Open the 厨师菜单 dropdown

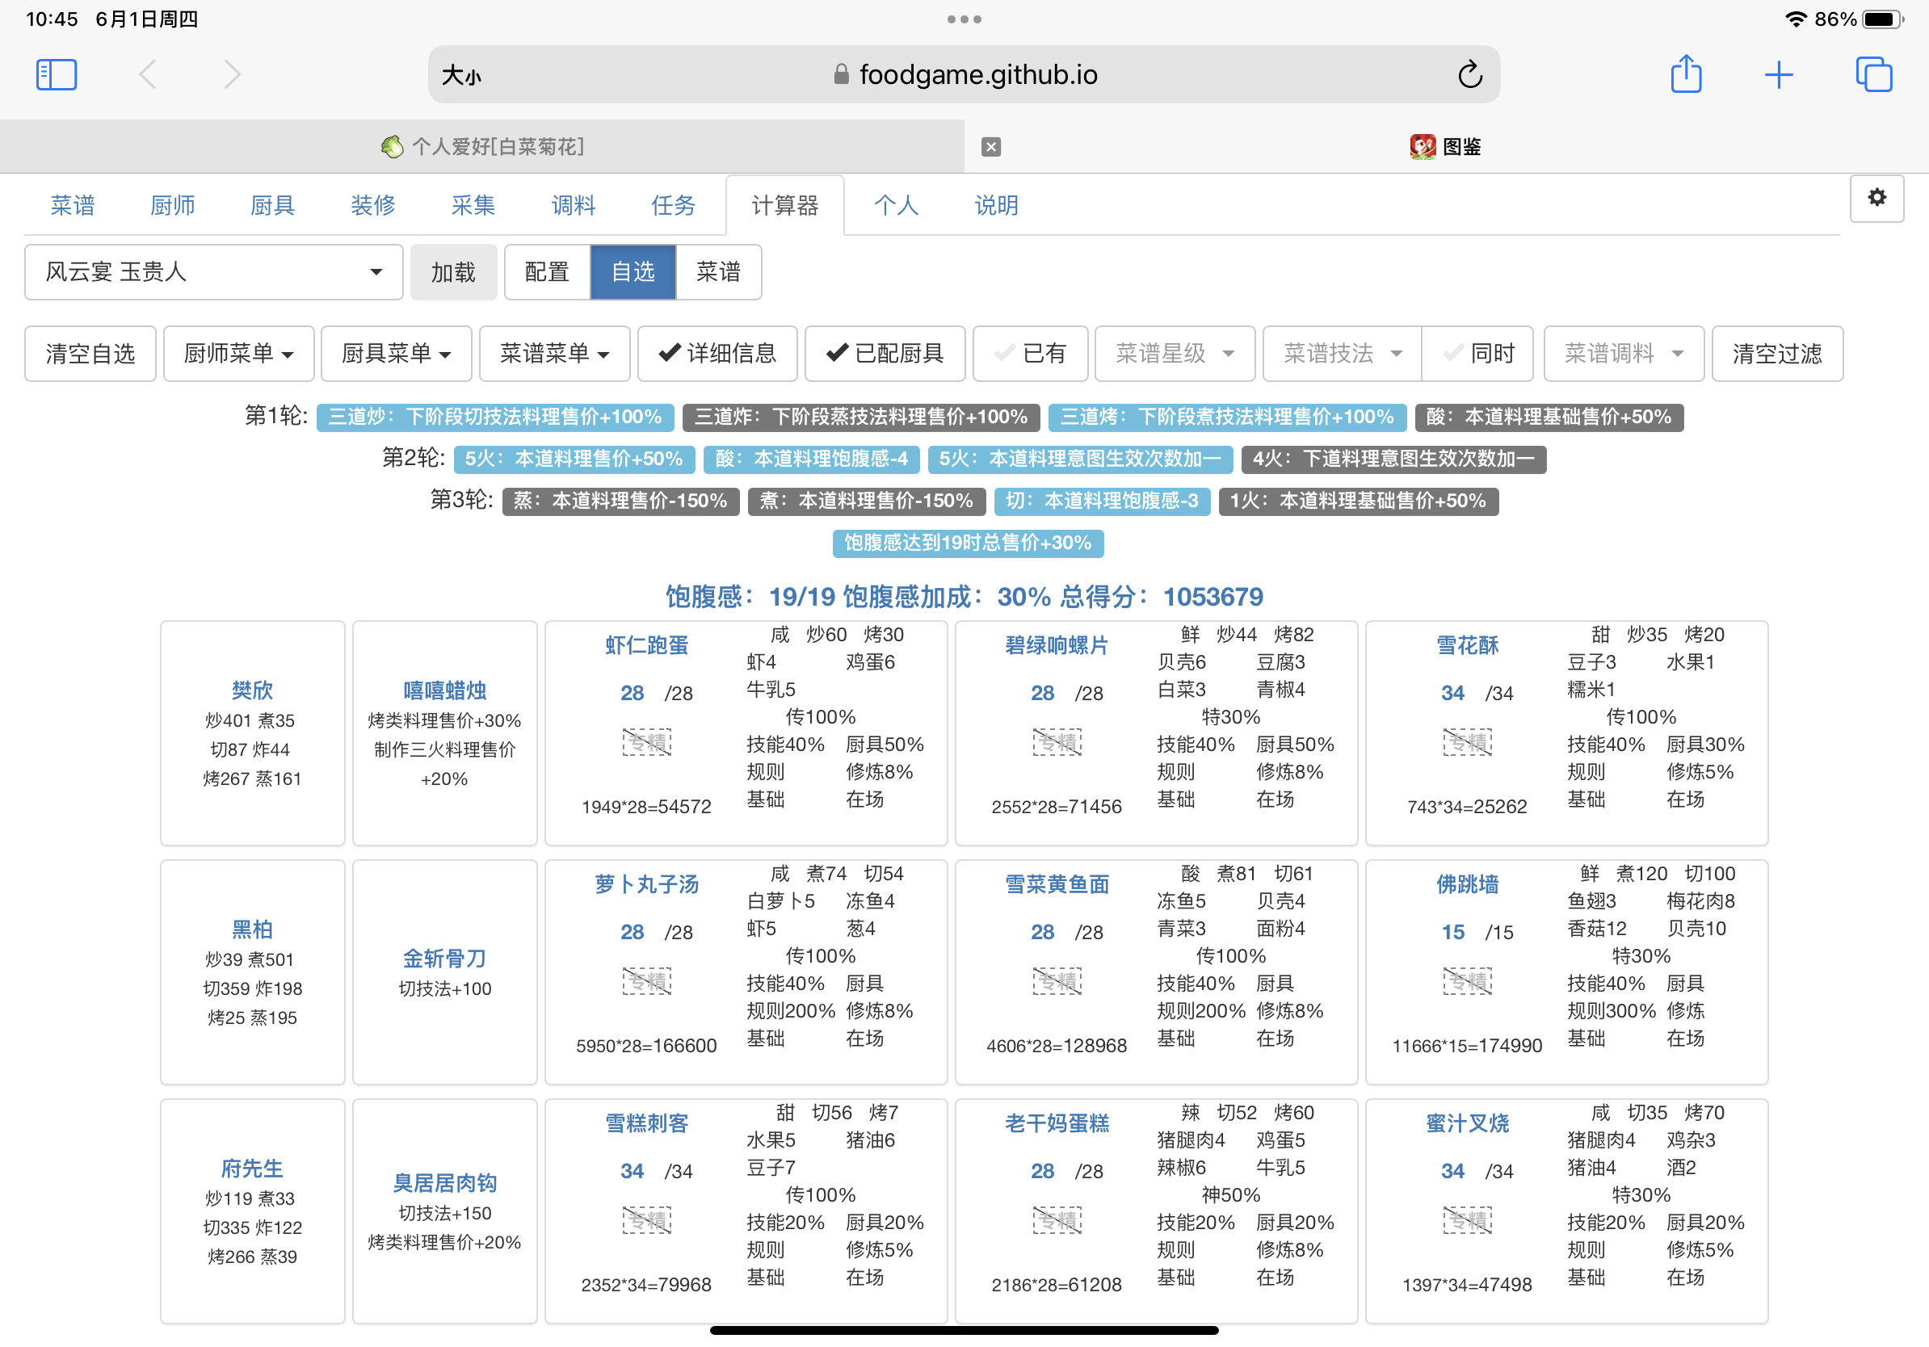(238, 354)
